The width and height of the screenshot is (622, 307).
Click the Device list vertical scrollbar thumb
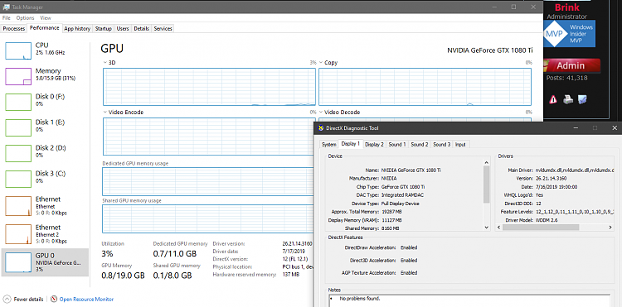coord(487,185)
